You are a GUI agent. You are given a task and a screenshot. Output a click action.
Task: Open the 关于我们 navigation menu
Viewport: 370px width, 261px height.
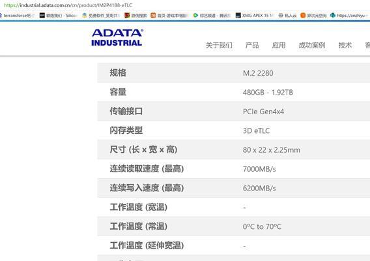[x=219, y=45]
